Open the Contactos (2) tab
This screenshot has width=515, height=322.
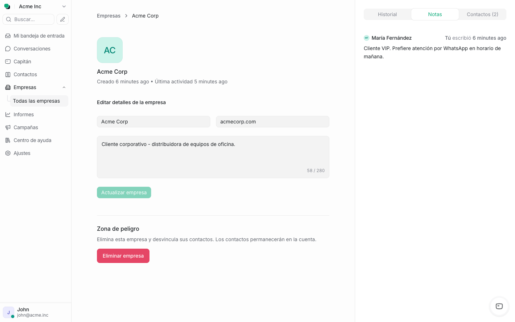pyautogui.click(x=482, y=14)
